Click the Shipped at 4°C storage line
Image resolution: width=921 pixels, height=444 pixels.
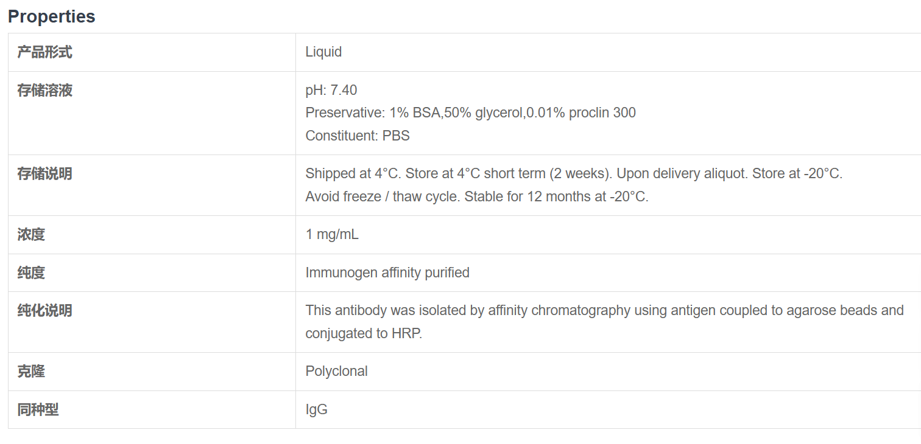tap(573, 174)
